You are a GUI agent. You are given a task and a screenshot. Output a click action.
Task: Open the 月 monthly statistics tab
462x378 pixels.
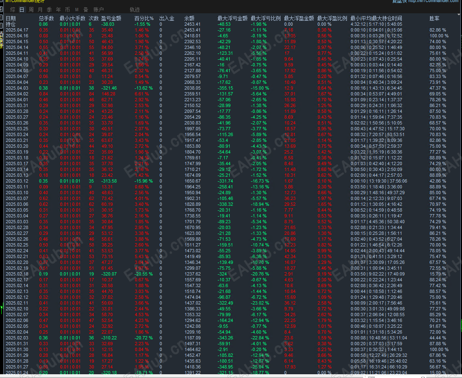pos(40,10)
